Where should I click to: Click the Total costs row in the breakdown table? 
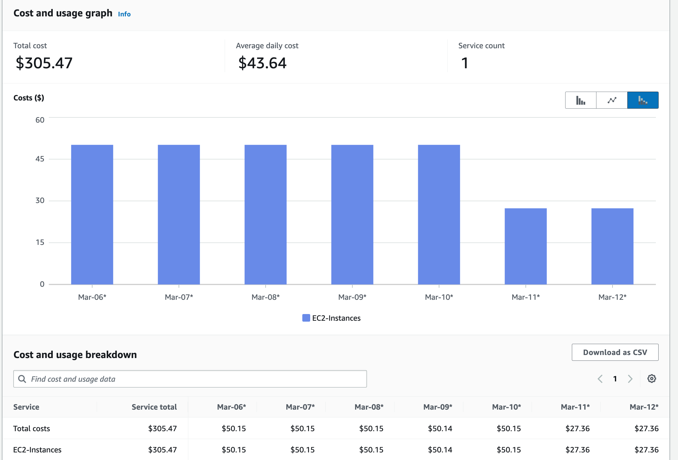pos(32,428)
